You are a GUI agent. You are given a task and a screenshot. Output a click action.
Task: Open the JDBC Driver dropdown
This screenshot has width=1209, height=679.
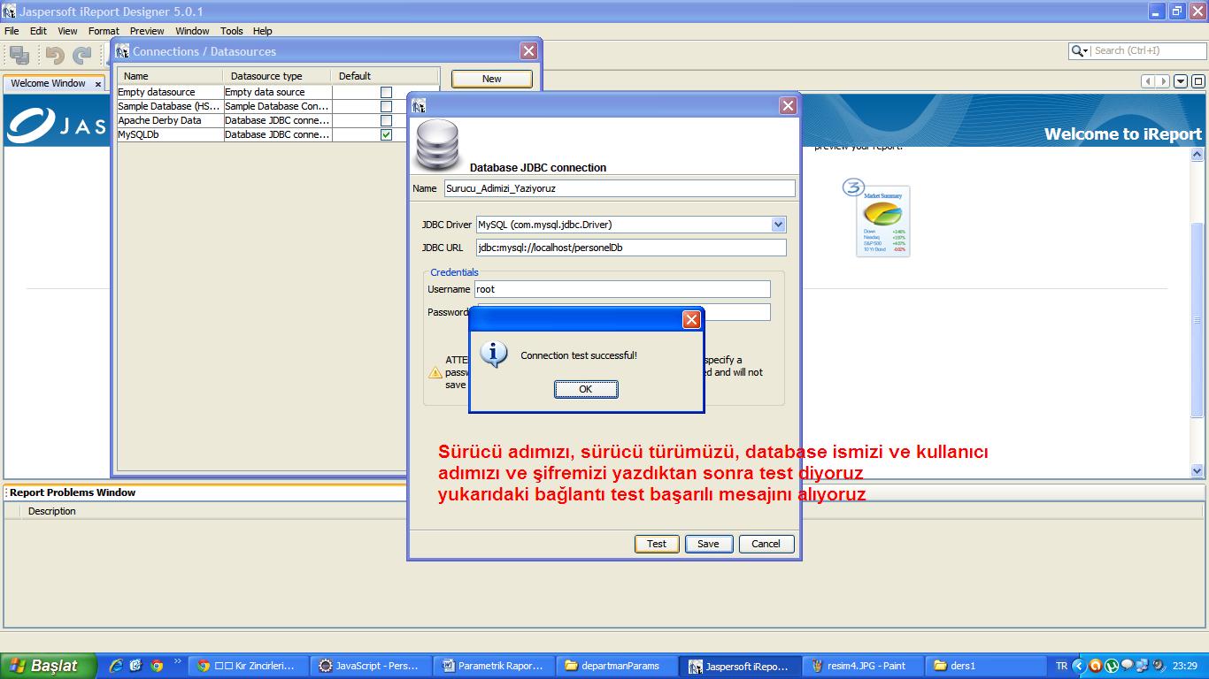[778, 225]
